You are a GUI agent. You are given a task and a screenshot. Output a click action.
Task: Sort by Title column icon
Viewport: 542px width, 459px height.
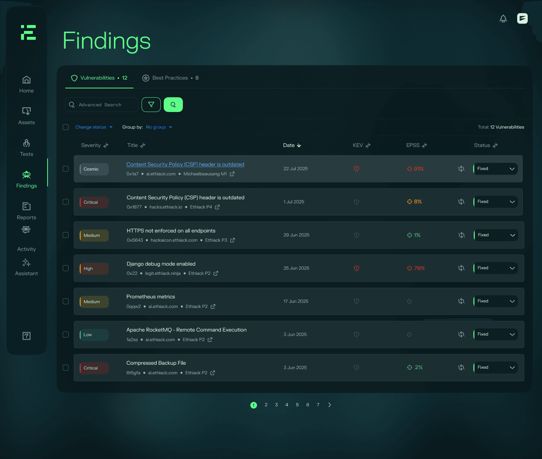(x=143, y=146)
